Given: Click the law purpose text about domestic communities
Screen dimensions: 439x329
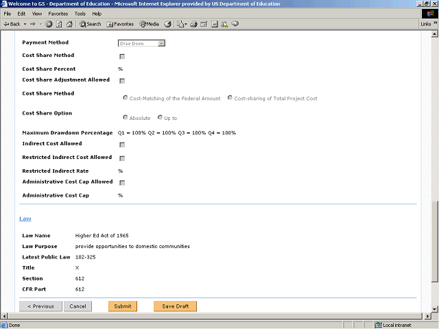Looking at the screenshot, I should [132, 247].
